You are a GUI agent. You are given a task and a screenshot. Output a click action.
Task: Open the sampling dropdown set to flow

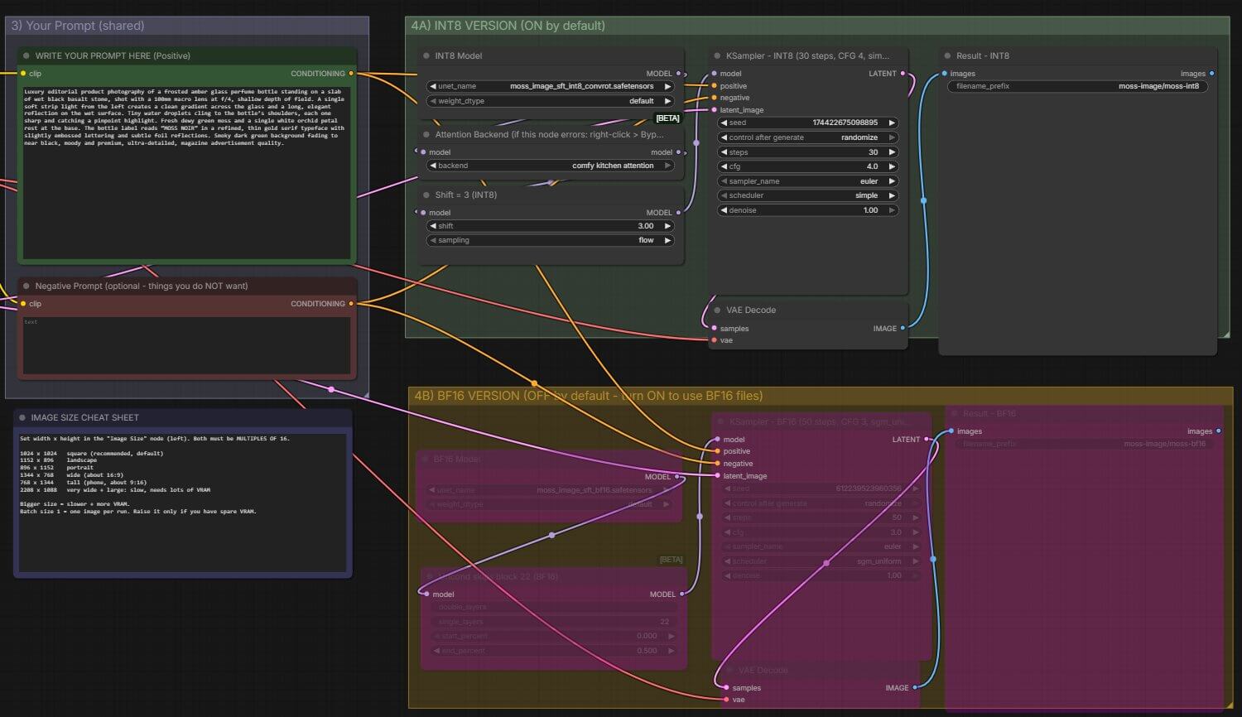point(550,240)
